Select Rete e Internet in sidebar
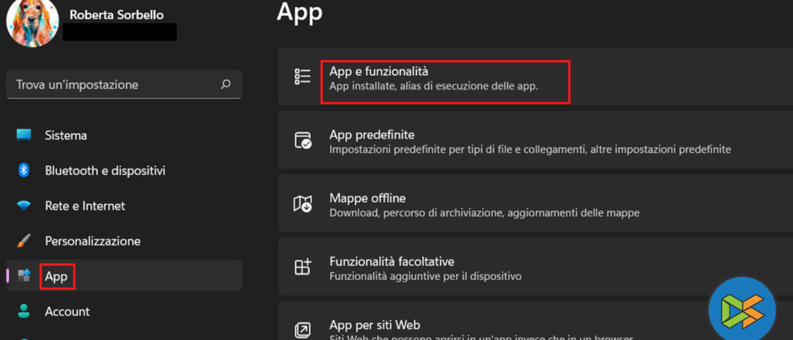 [x=85, y=206]
